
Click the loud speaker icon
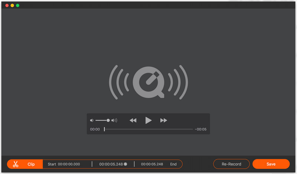tap(114, 120)
